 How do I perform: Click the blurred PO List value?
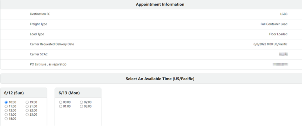(280, 64)
